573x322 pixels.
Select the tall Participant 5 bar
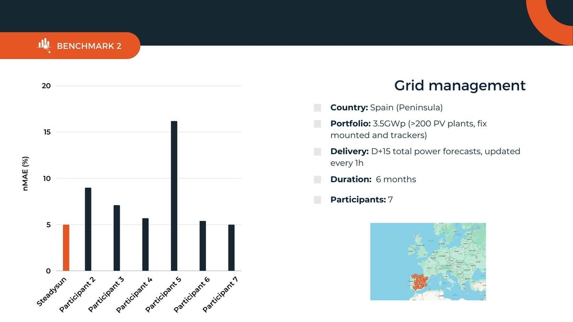click(174, 196)
